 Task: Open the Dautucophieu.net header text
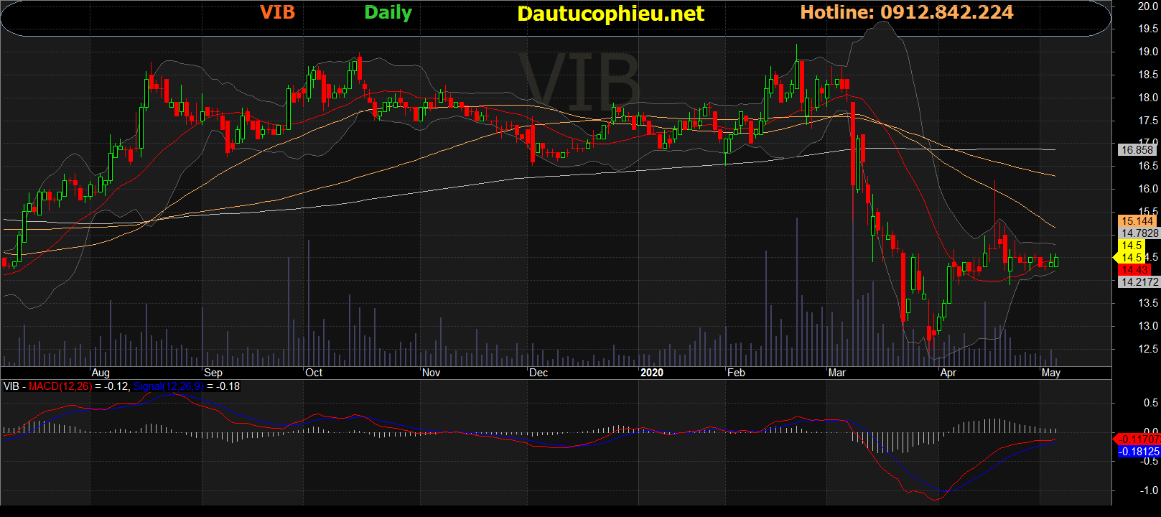click(611, 14)
